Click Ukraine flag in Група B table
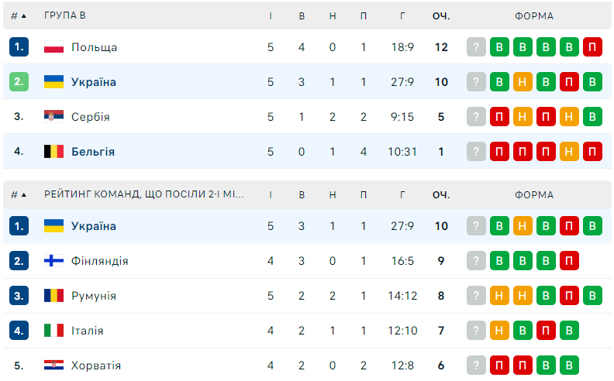614x381 pixels. click(x=53, y=82)
